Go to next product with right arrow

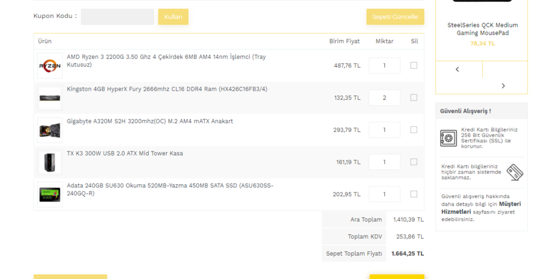pos(503,86)
